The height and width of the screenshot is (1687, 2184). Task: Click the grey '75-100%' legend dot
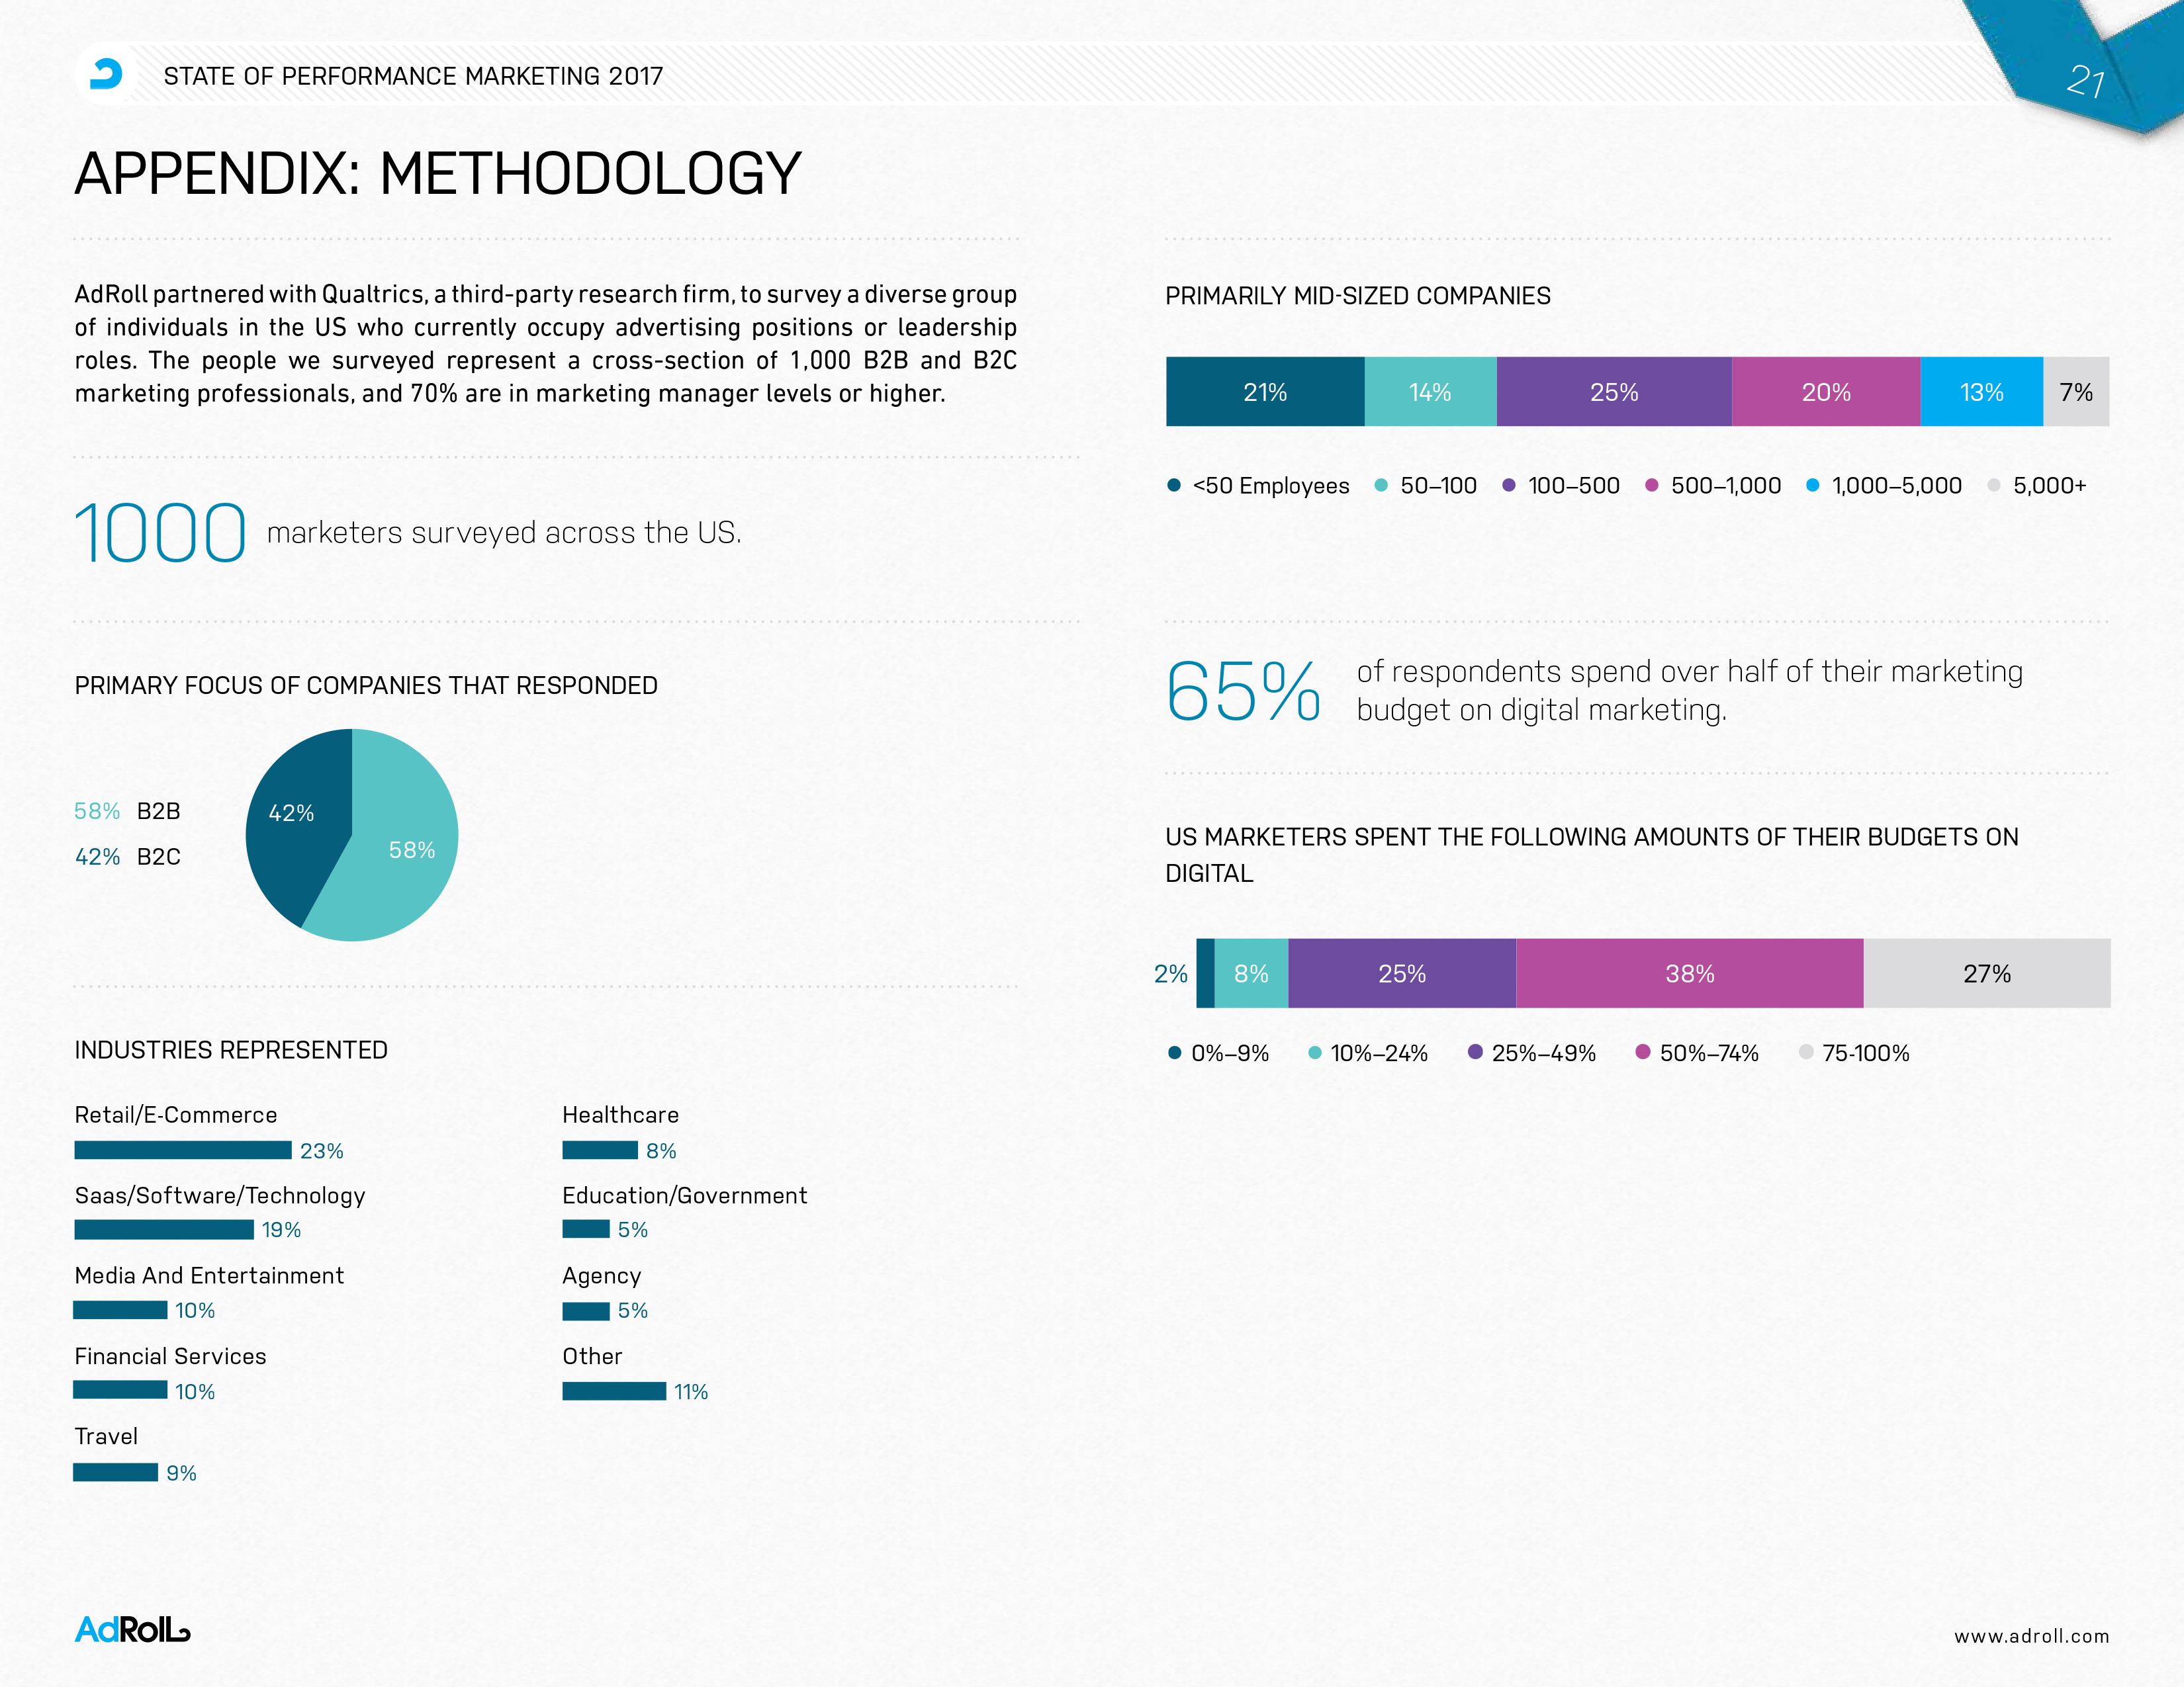1805,1053
